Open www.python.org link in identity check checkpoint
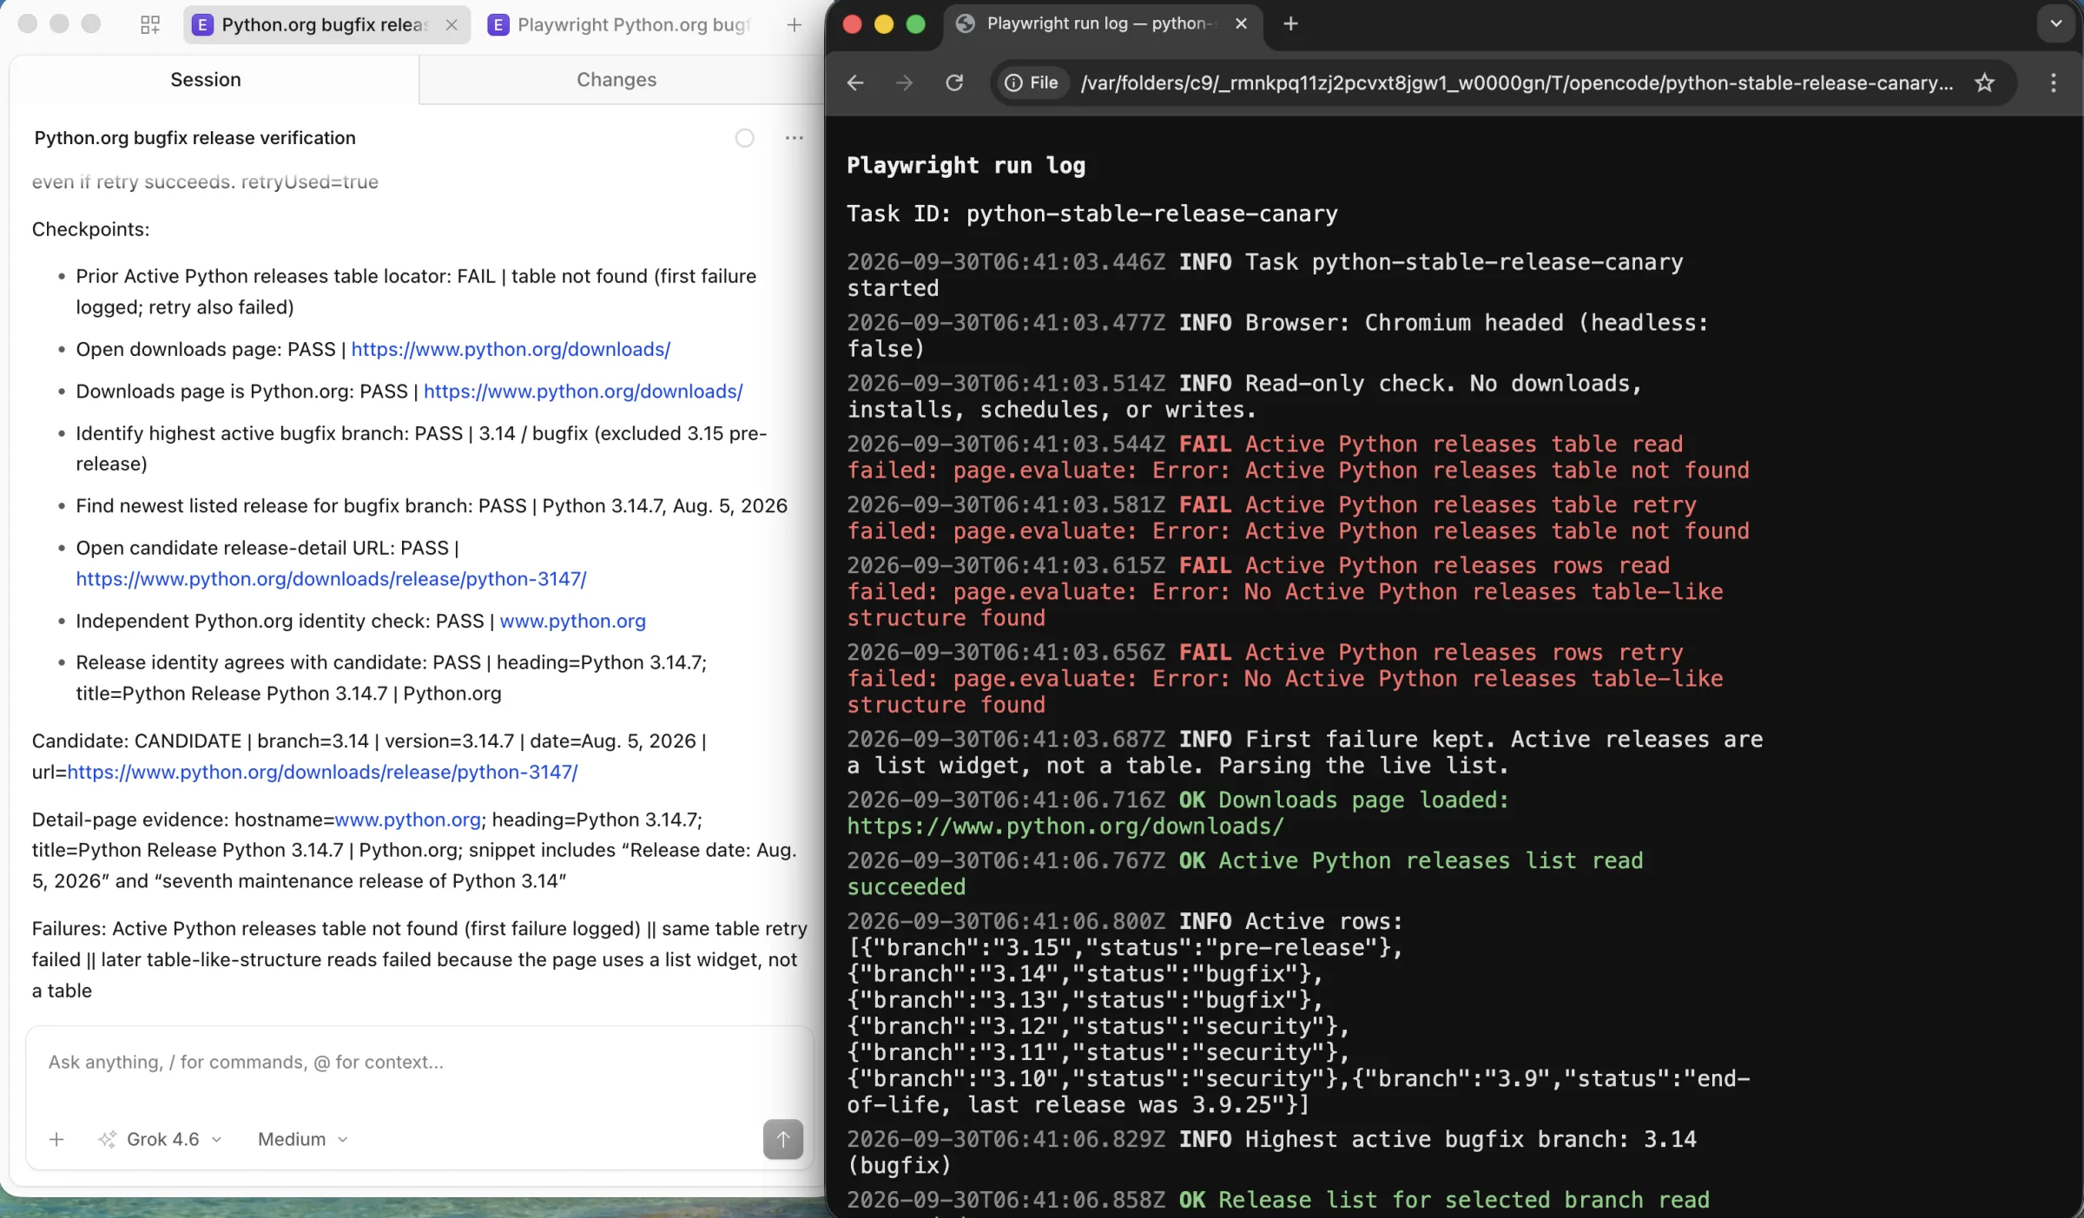This screenshot has height=1218, width=2084. pos(572,621)
